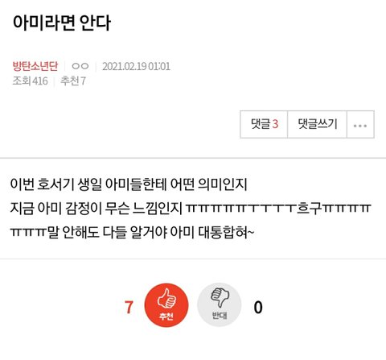Open the 댓글 3 comments list
Image resolution: width=386 pixels, height=360 pixels.
pos(264,125)
